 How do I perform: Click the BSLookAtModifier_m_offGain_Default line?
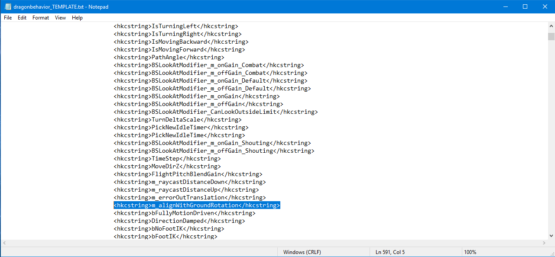click(x=212, y=89)
